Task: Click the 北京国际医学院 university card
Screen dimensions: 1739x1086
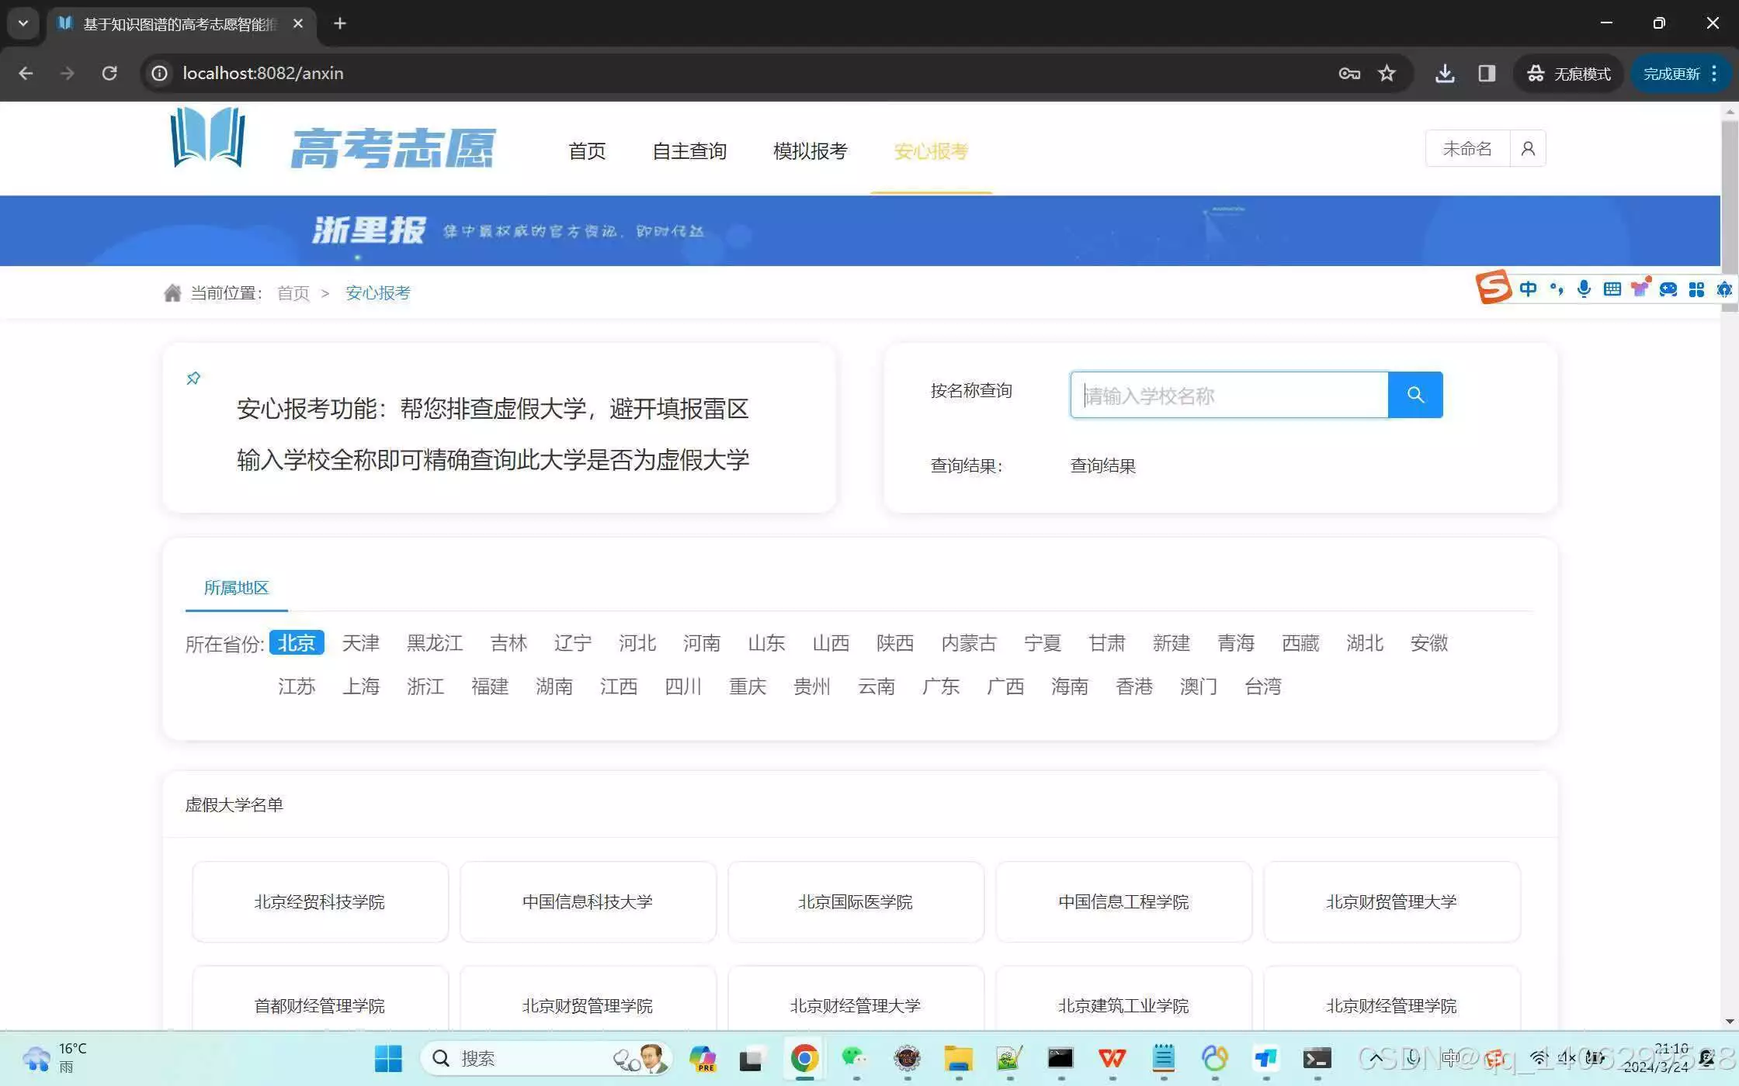Action: [855, 901]
